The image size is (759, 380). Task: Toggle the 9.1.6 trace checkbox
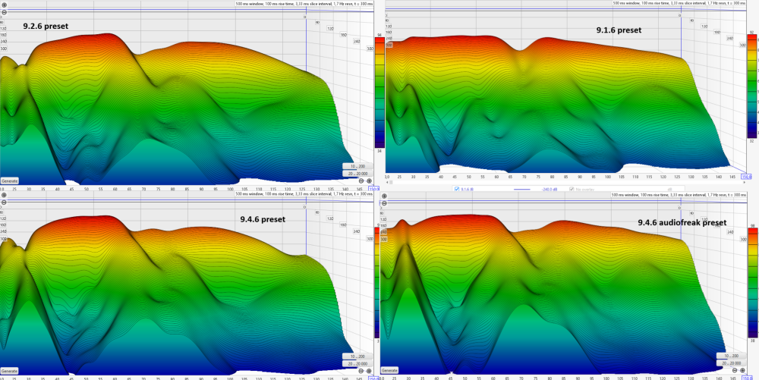(456, 189)
